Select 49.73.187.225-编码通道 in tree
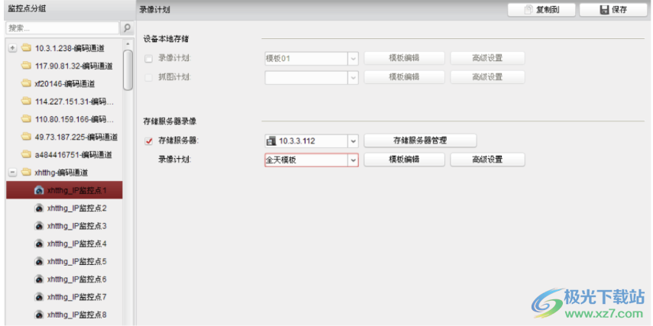 coord(76,137)
